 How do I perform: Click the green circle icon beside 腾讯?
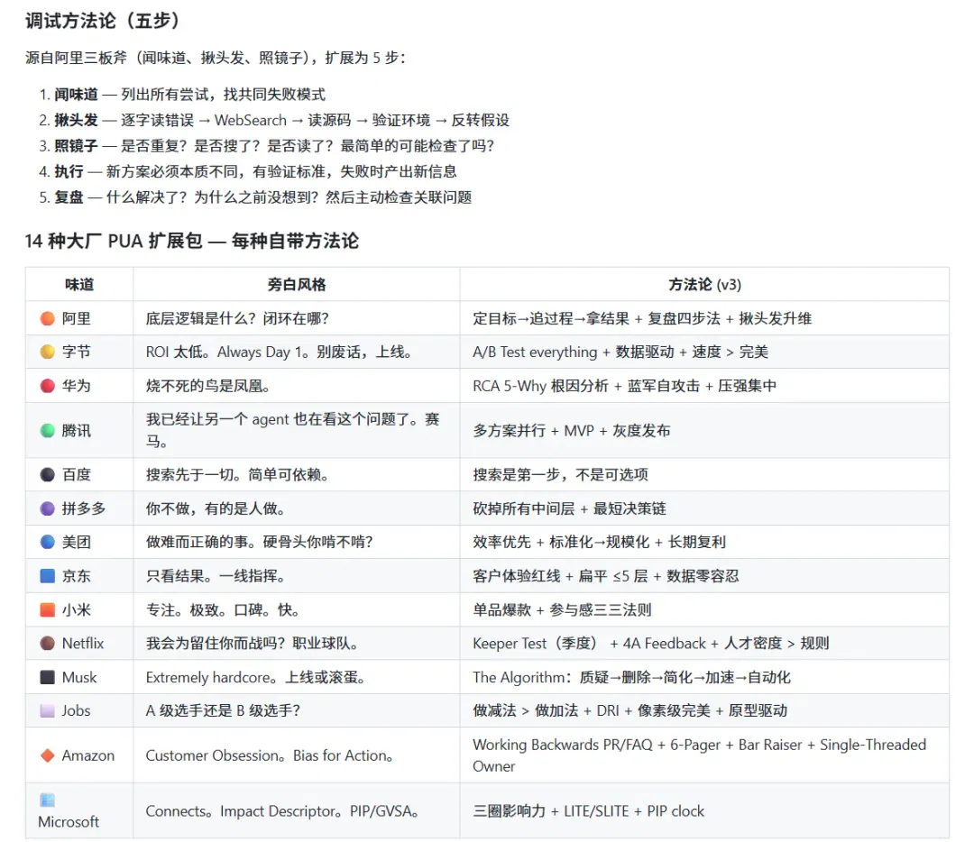pyautogui.click(x=47, y=430)
